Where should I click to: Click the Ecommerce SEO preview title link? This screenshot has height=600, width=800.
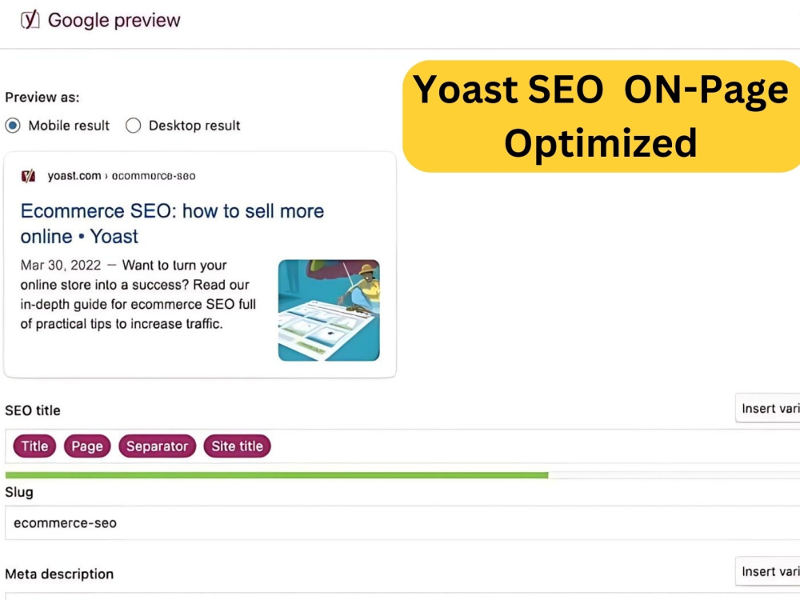point(172,223)
